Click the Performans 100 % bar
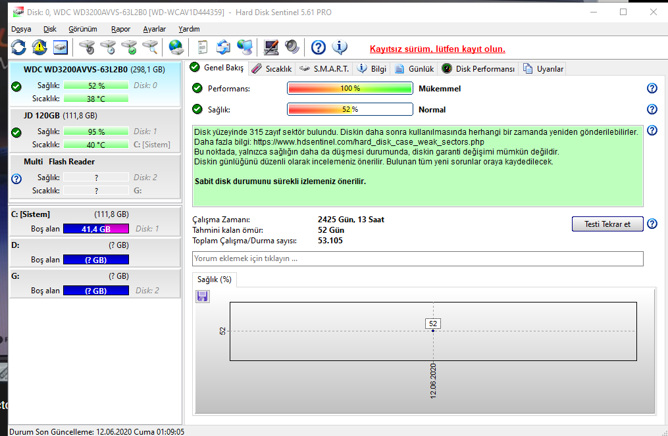The image size is (668, 436). [349, 88]
